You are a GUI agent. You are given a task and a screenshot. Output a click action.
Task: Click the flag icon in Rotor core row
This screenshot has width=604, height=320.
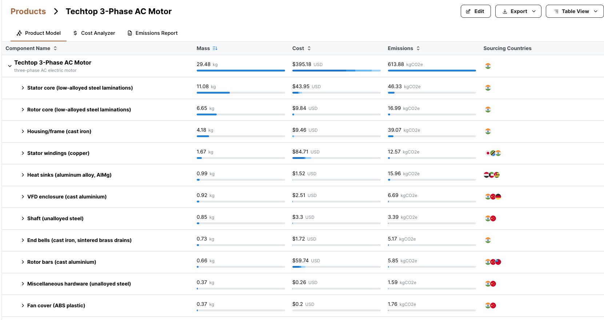pyautogui.click(x=488, y=110)
